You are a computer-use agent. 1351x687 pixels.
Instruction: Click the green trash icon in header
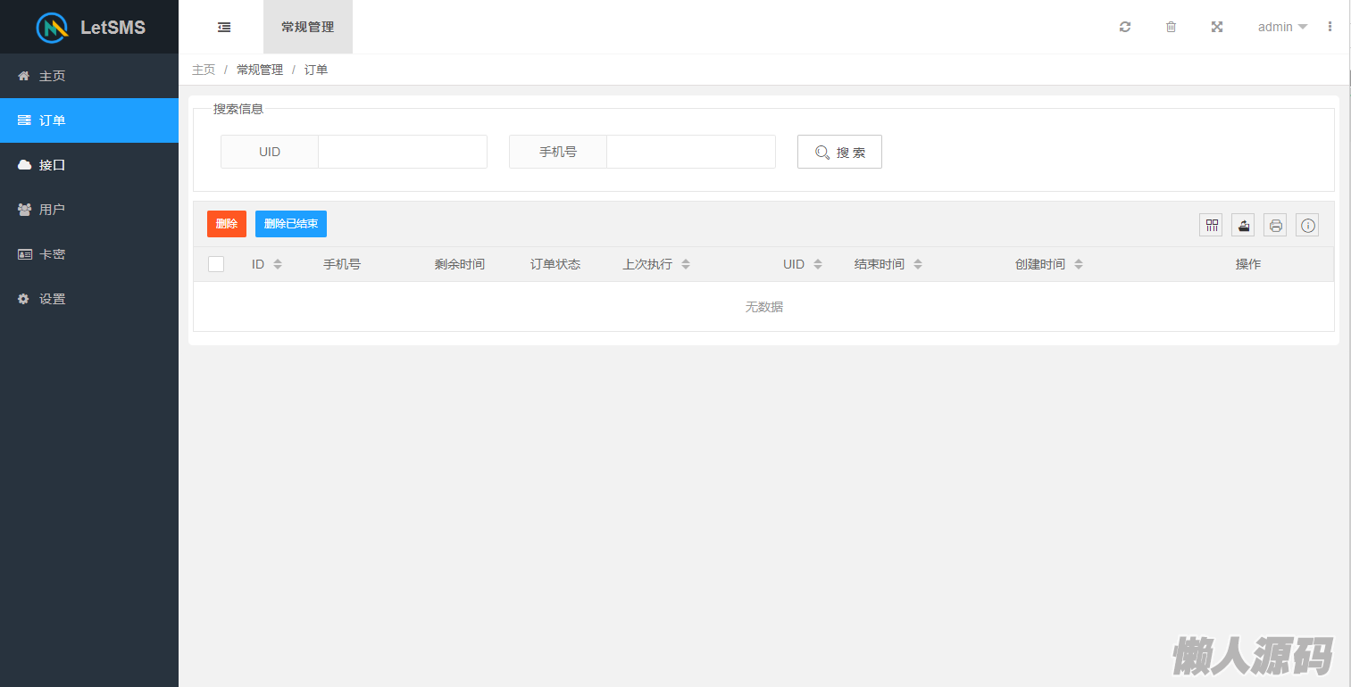[x=1171, y=27]
